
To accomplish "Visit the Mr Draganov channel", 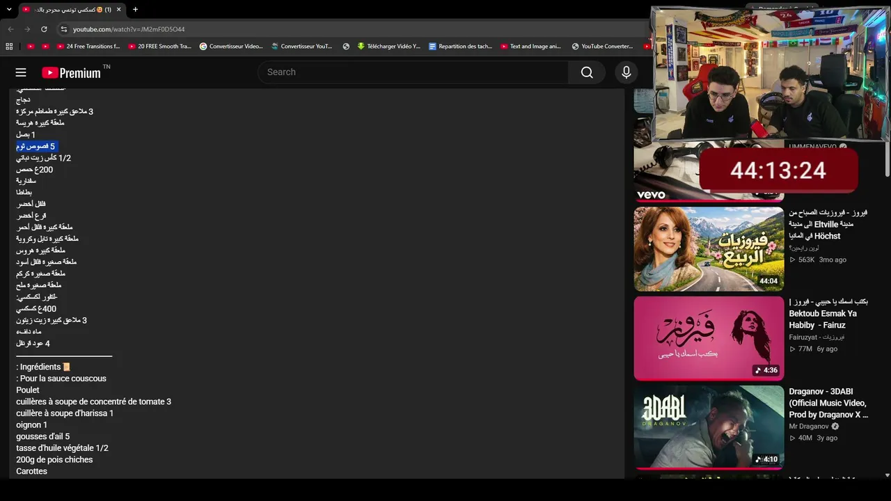I will point(809,427).
